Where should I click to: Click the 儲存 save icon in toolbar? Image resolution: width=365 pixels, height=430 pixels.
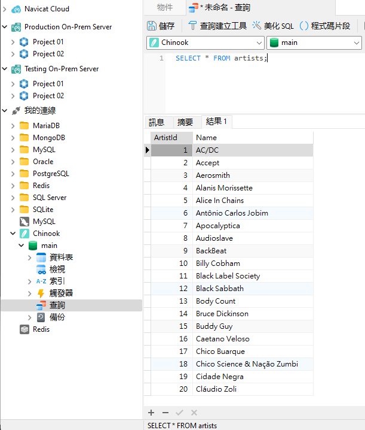click(152, 26)
